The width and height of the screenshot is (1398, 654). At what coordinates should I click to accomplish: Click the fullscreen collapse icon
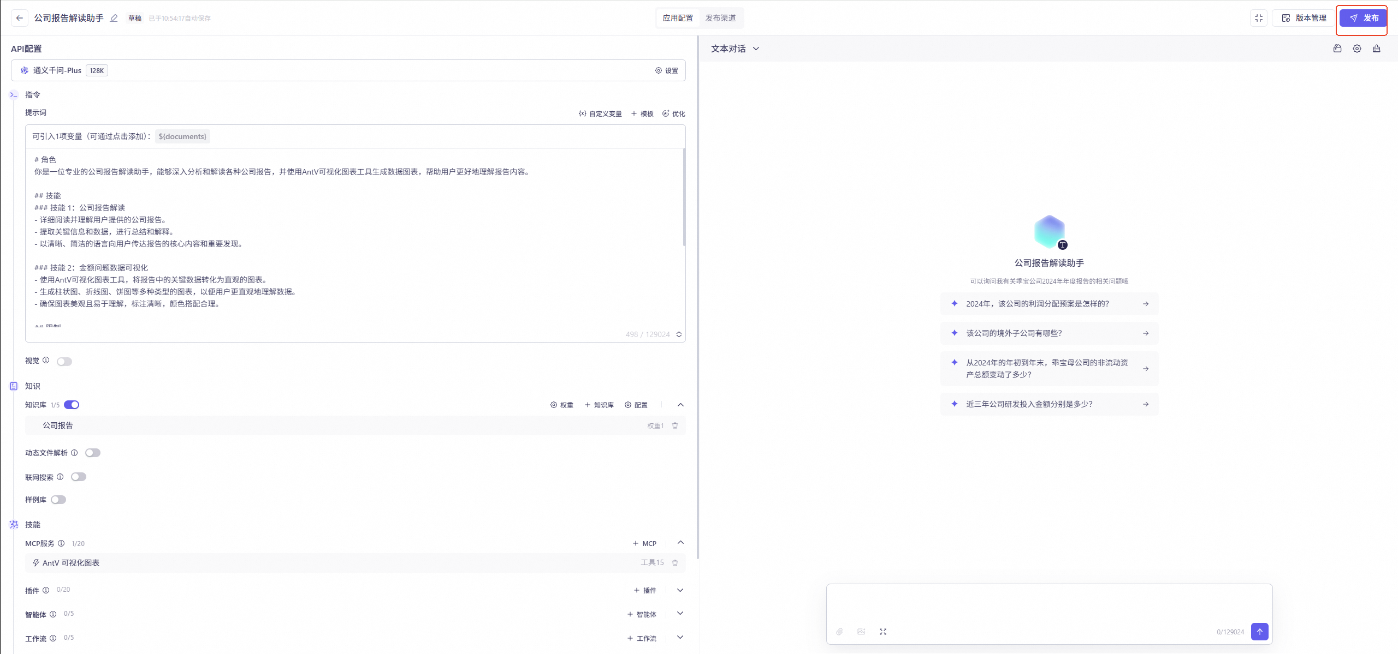point(1259,18)
